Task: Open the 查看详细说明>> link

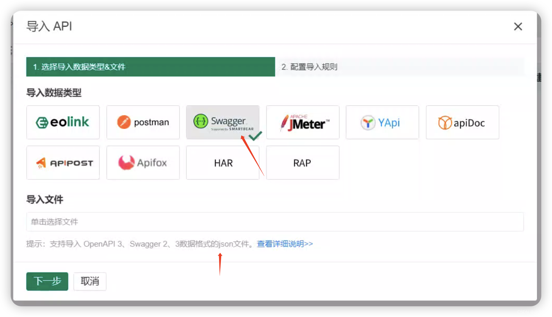Action: [285, 244]
